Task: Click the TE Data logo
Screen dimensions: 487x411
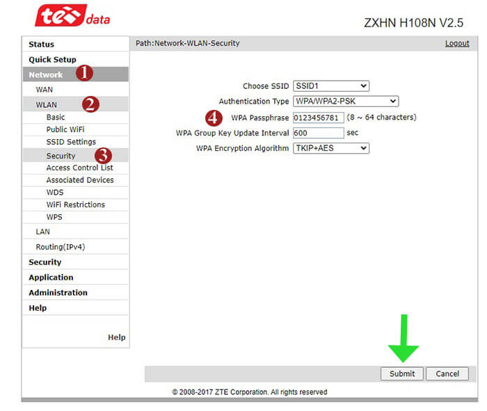Action: [72, 17]
